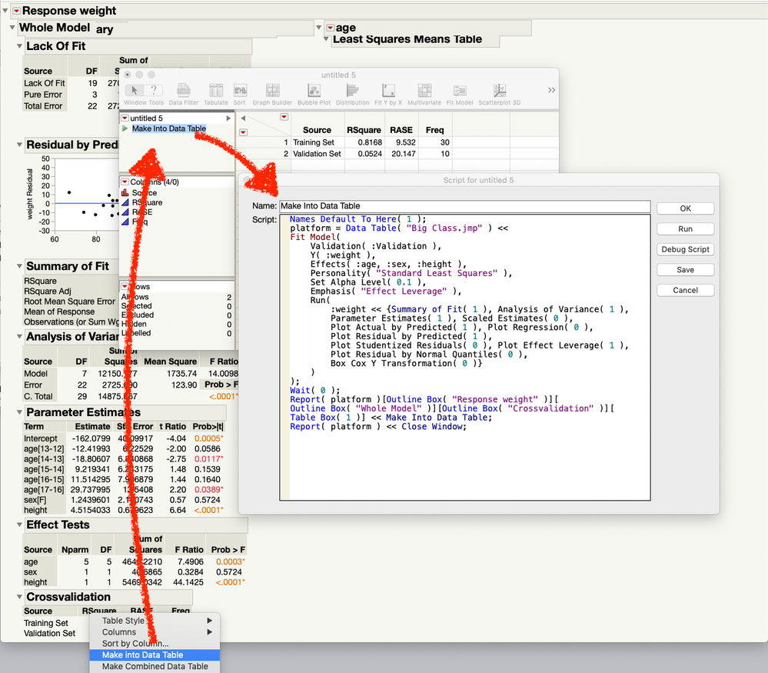
Task: Open the untitled 5 table red triangle menu
Action: 125,118
